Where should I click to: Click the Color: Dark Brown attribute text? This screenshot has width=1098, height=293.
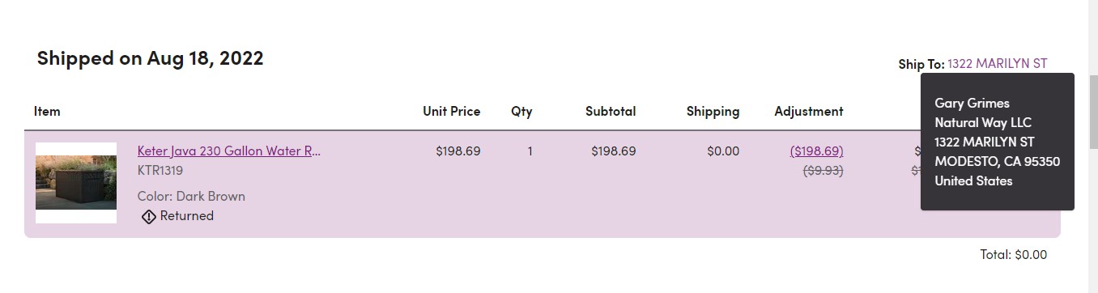(191, 196)
